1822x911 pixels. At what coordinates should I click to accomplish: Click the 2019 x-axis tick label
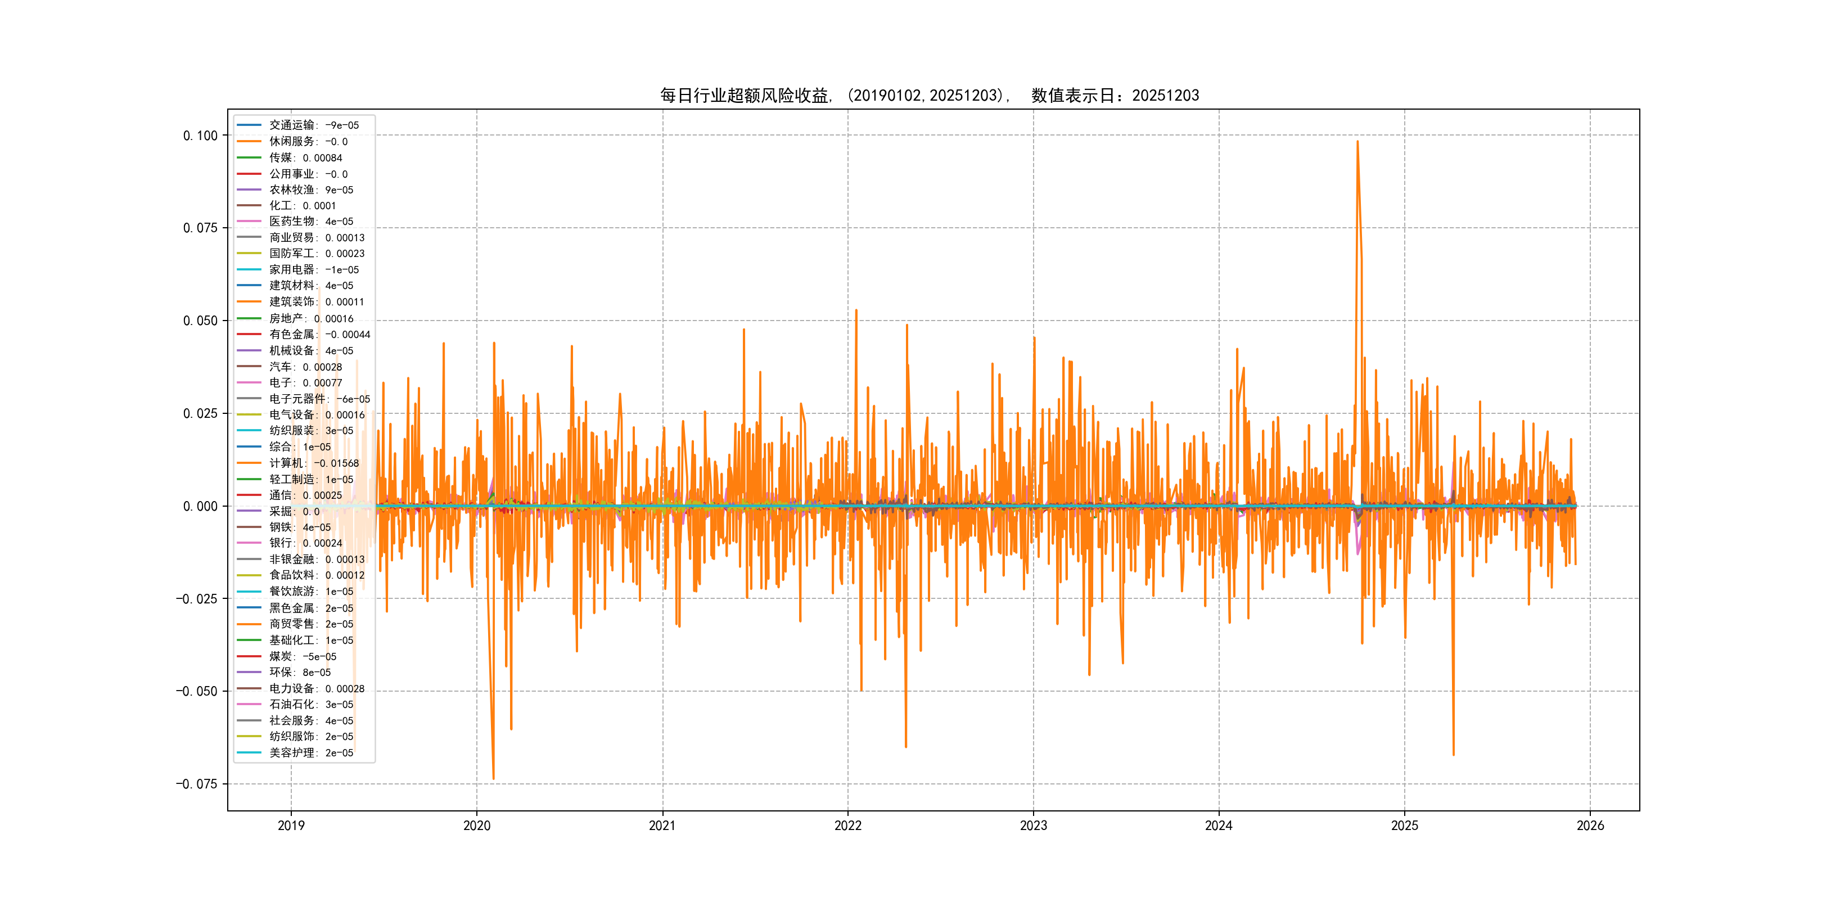291,826
